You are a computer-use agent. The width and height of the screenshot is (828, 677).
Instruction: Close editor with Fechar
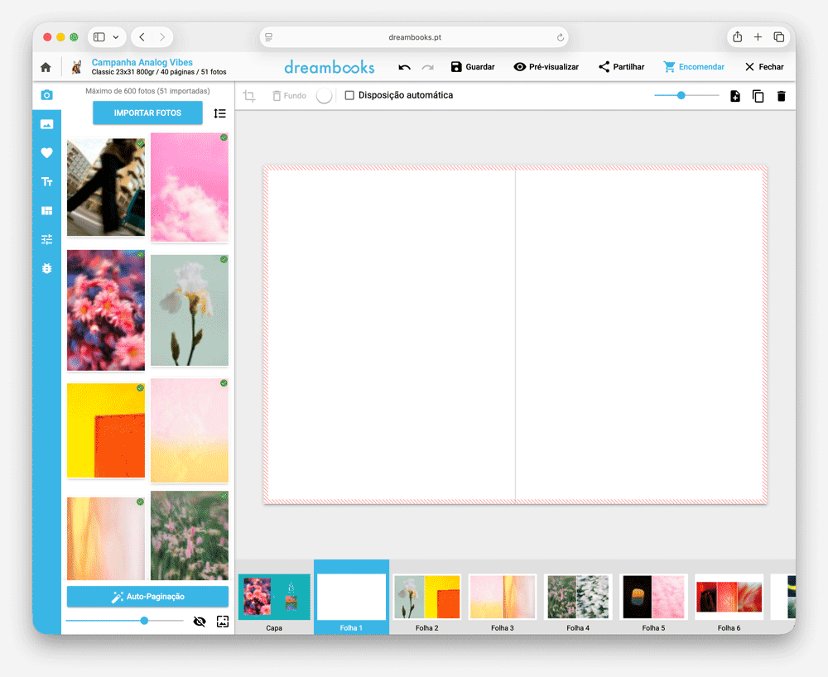point(764,67)
